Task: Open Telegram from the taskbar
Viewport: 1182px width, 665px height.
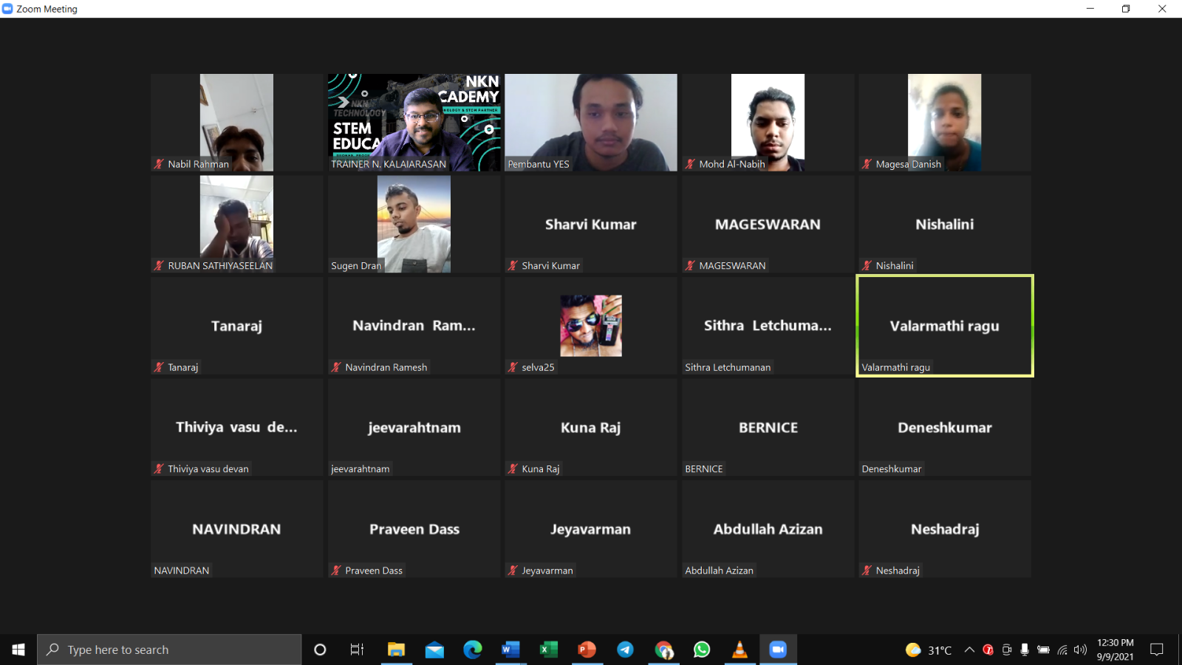Action: [x=625, y=649]
